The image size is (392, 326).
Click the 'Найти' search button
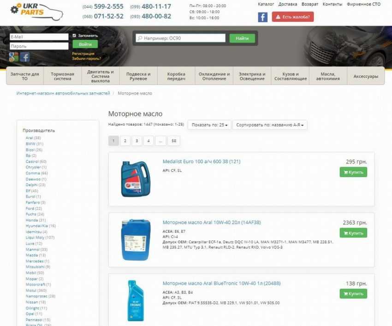click(242, 38)
